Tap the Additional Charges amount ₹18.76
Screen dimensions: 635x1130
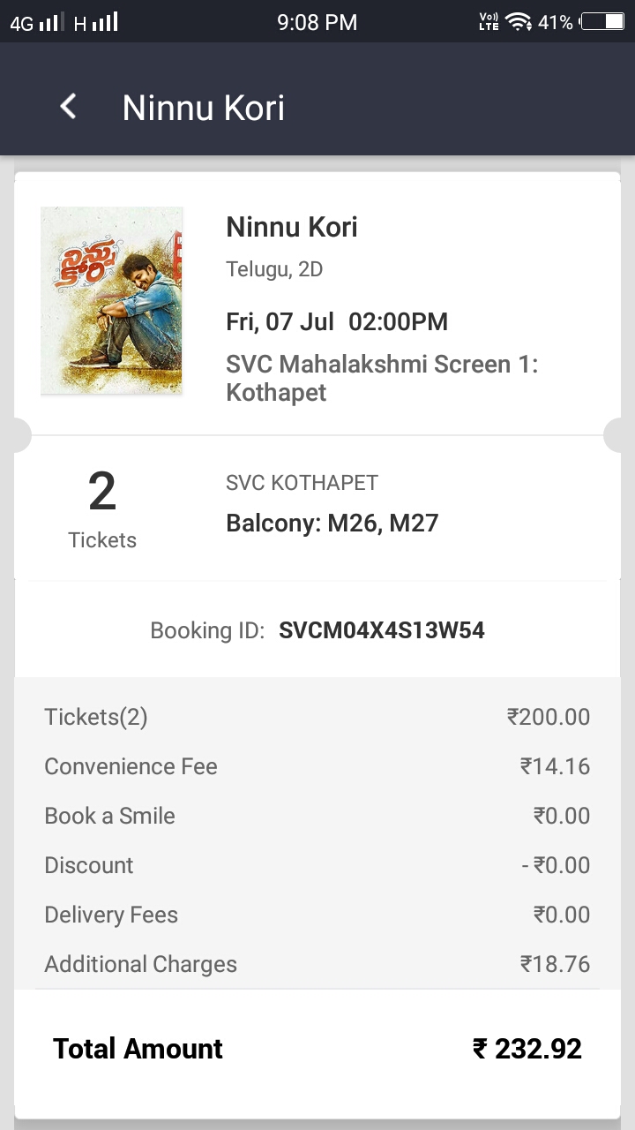555,964
